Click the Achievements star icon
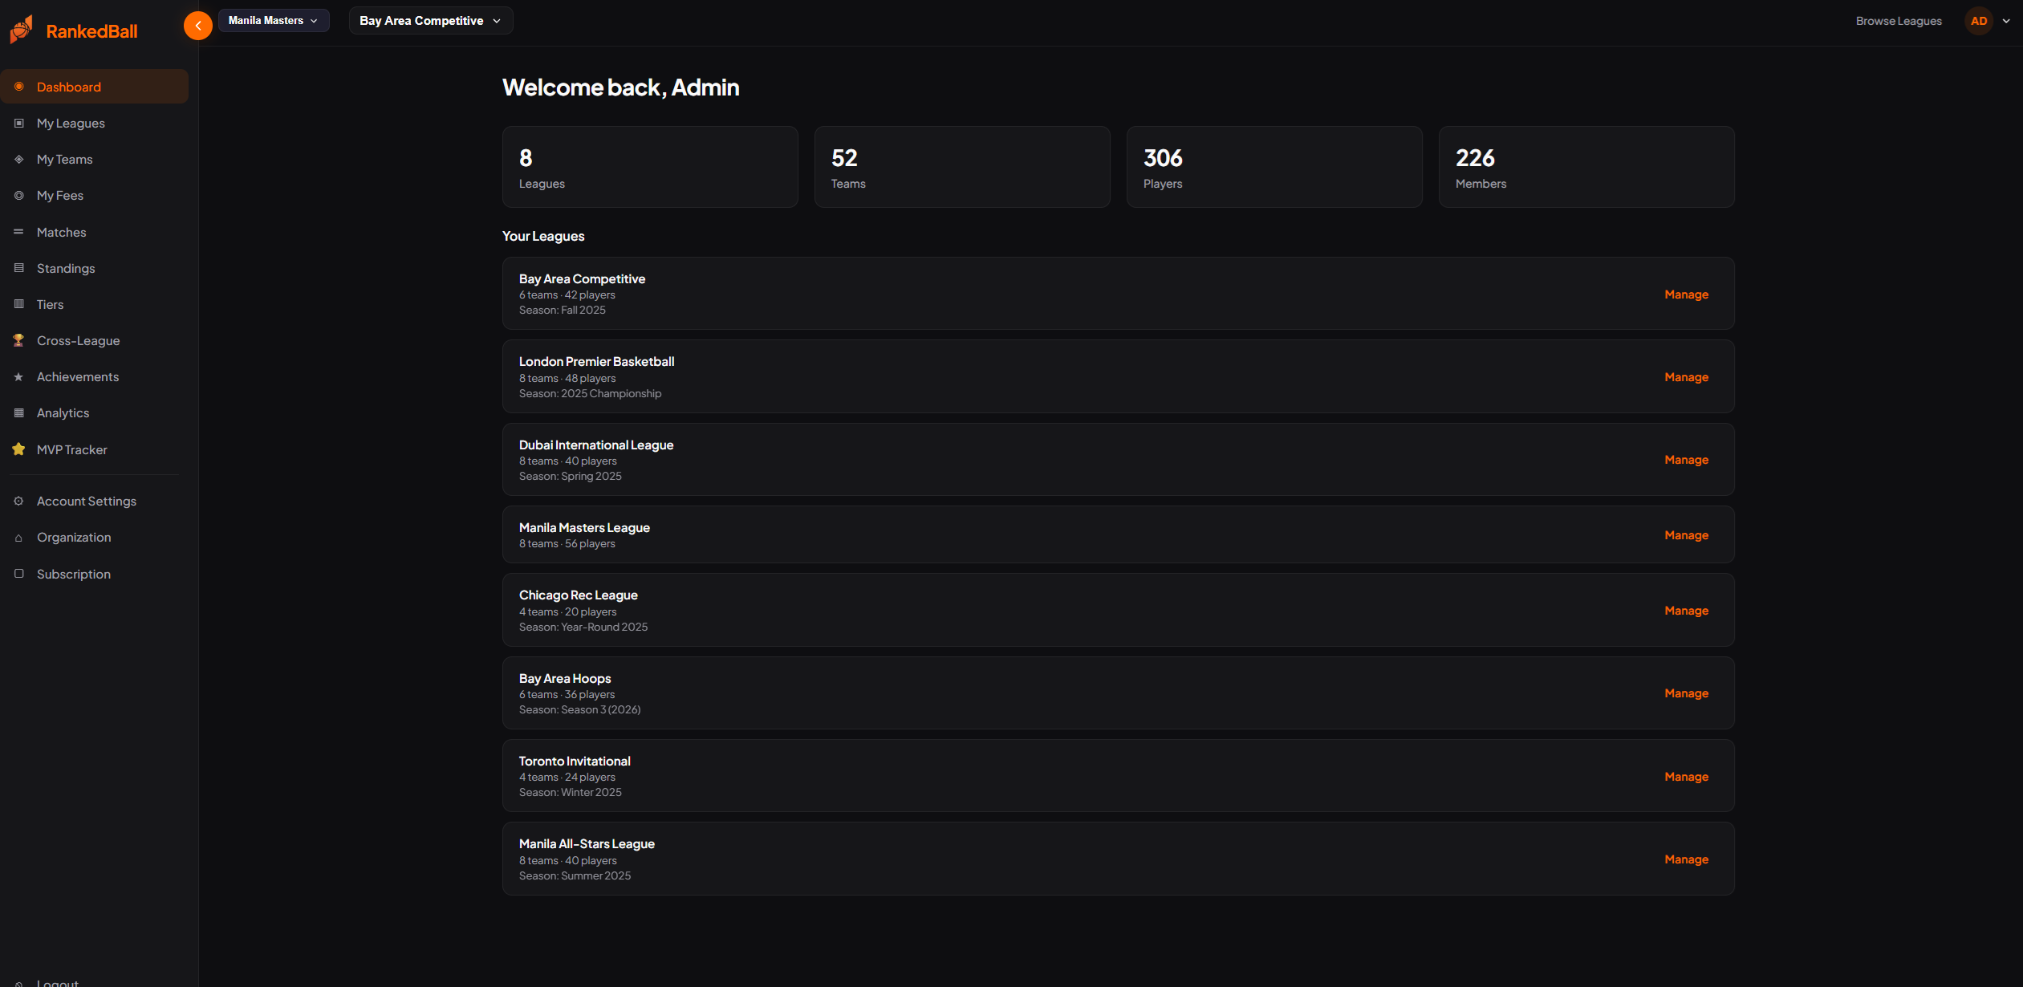Screen dimensions: 2023x987 [18, 376]
